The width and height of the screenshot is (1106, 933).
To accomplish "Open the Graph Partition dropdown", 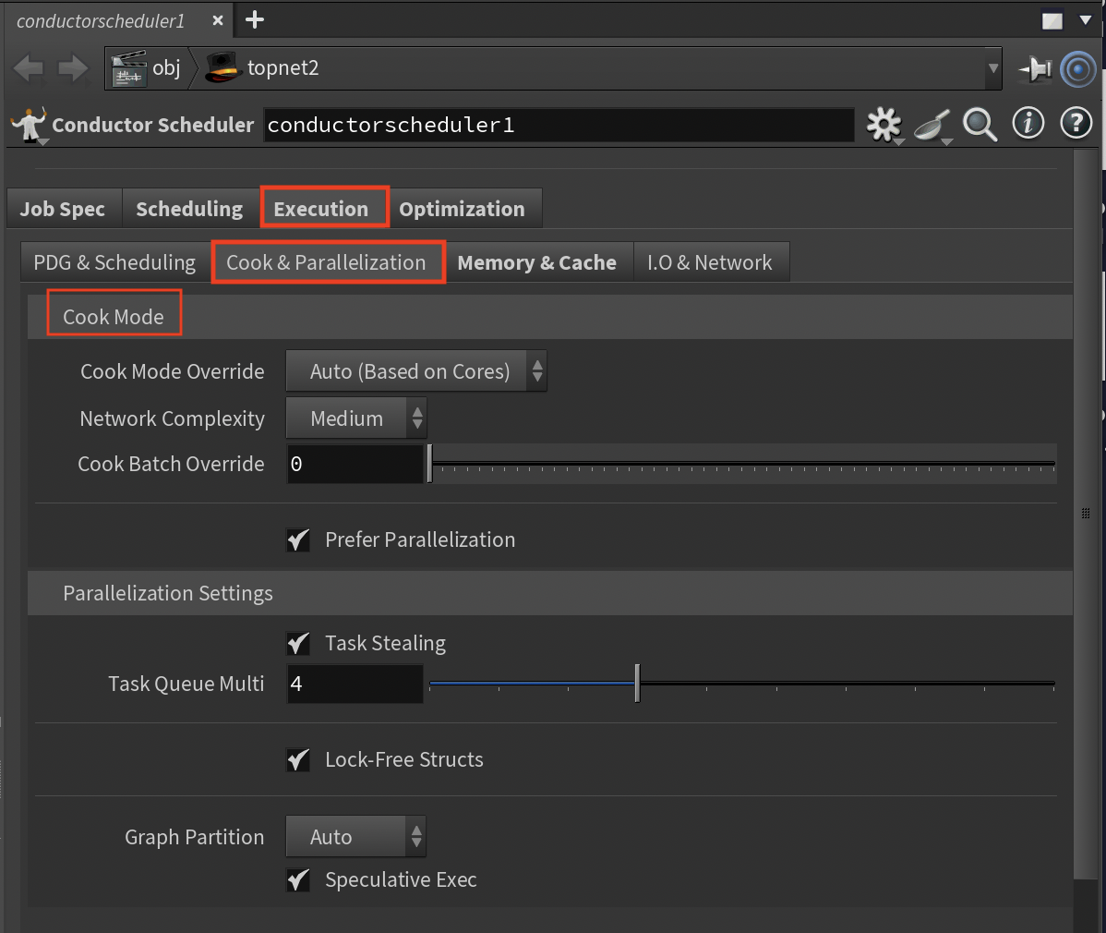I will pos(355,837).
